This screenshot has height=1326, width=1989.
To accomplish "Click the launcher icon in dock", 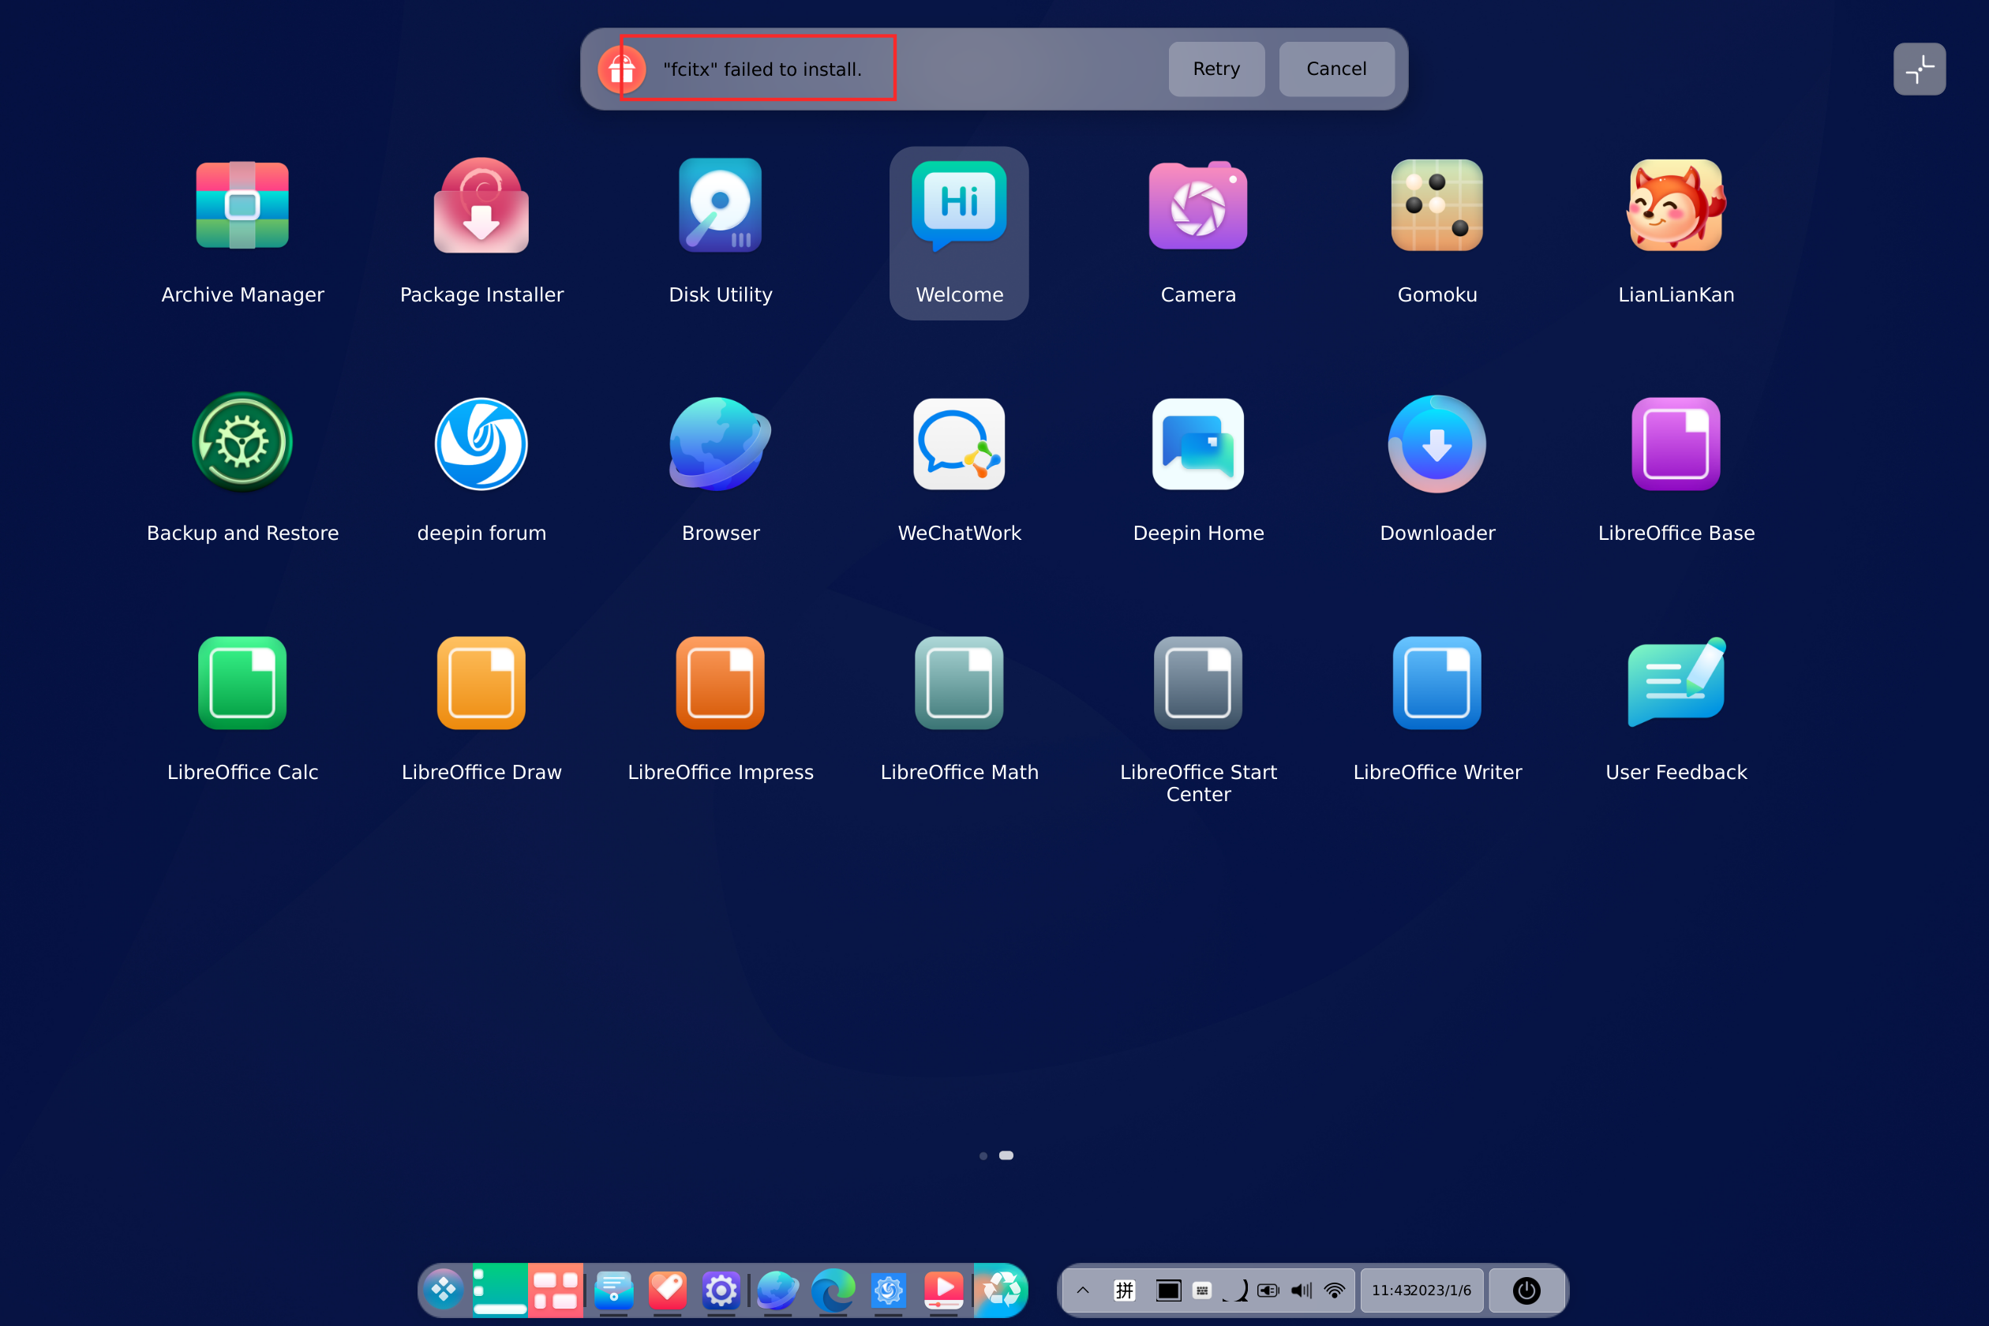I will pyautogui.click(x=444, y=1290).
